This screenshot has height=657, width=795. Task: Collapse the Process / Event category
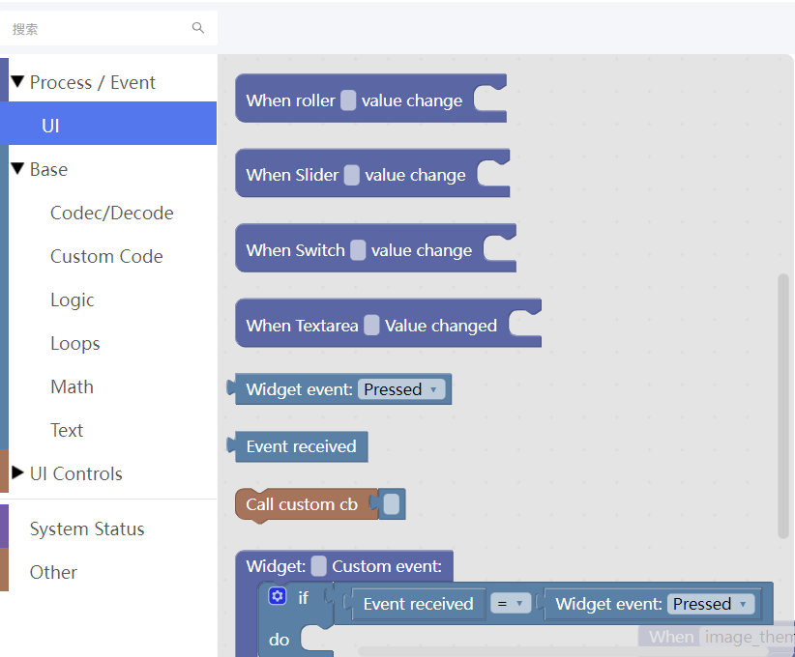tap(17, 82)
